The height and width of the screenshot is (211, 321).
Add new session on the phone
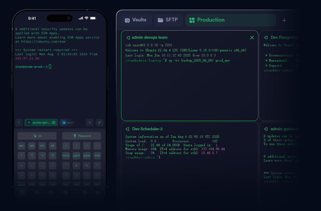click(x=89, y=122)
